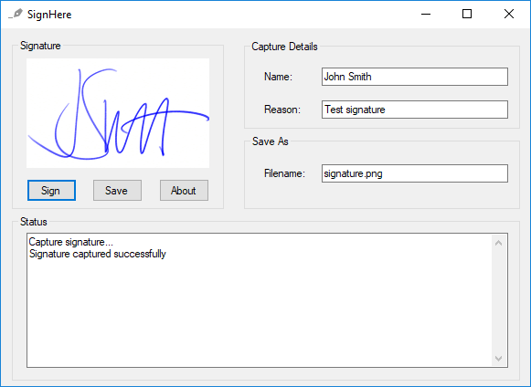Close the SignHere window

click(x=509, y=14)
